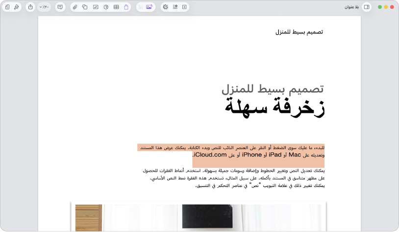Image resolution: width=399 pixels, height=232 pixels.
Task: Click the highlighted line mentioning iCloud.com
Action: (x=258, y=155)
